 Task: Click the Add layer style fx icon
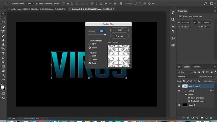[188, 118]
